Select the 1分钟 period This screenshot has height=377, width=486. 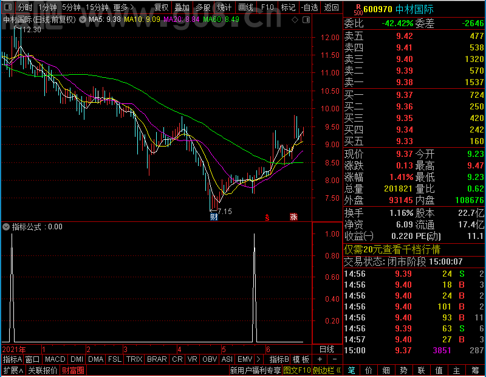[x=47, y=7]
